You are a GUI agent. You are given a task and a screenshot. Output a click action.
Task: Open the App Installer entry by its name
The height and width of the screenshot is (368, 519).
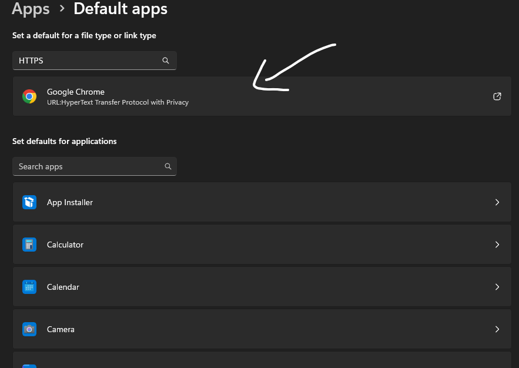[70, 202]
